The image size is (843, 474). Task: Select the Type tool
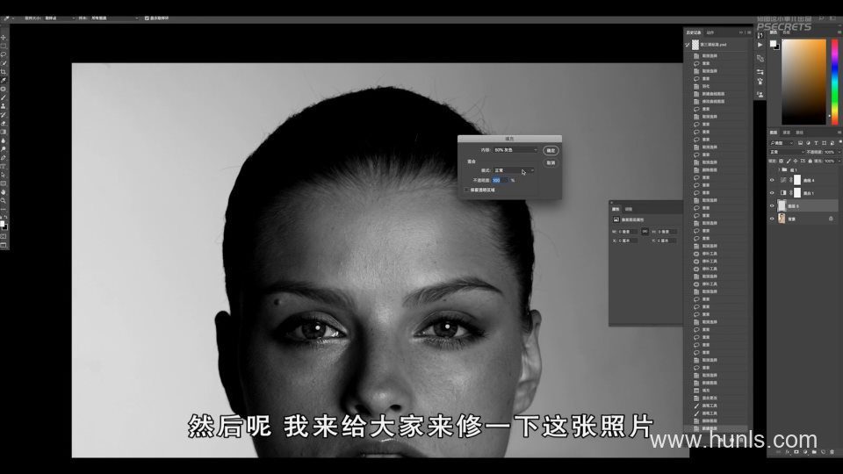(4, 166)
